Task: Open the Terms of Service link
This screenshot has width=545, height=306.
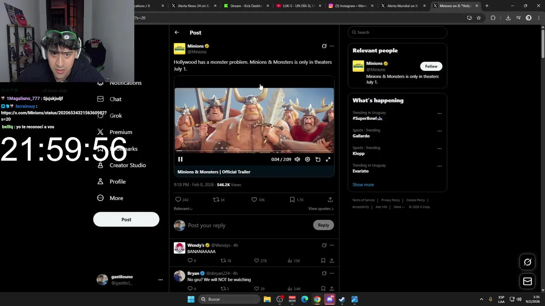Action: 363,200
